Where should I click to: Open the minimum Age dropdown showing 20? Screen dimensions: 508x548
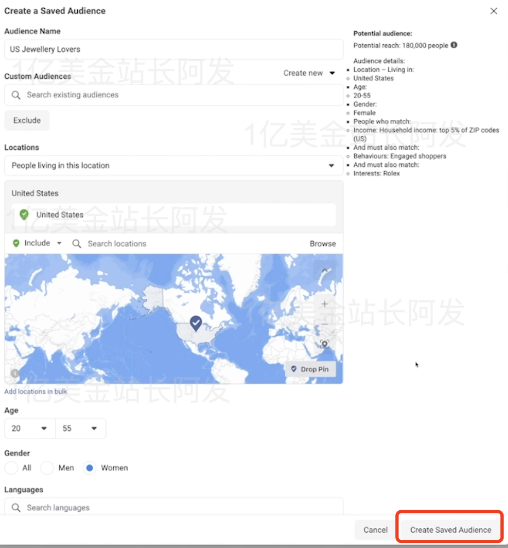pos(29,428)
